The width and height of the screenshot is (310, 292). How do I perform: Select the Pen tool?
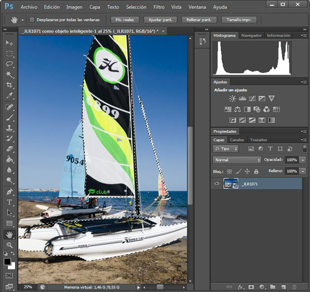click(x=9, y=192)
